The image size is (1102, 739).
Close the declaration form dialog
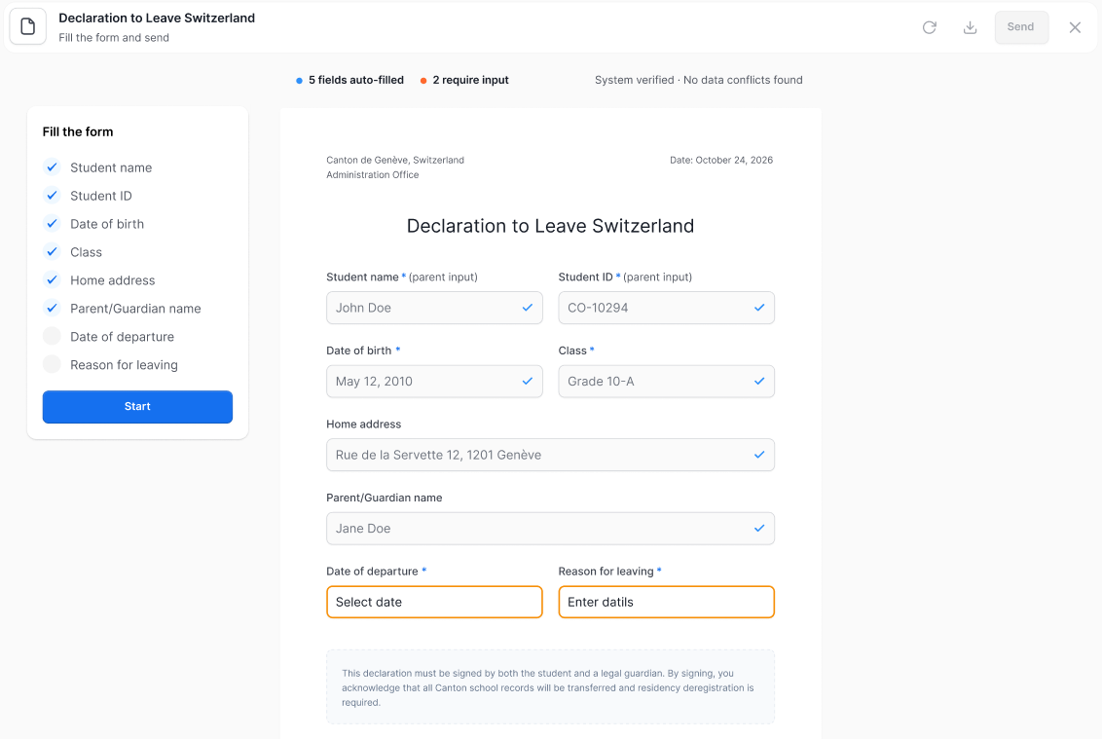tap(1075, 27)
